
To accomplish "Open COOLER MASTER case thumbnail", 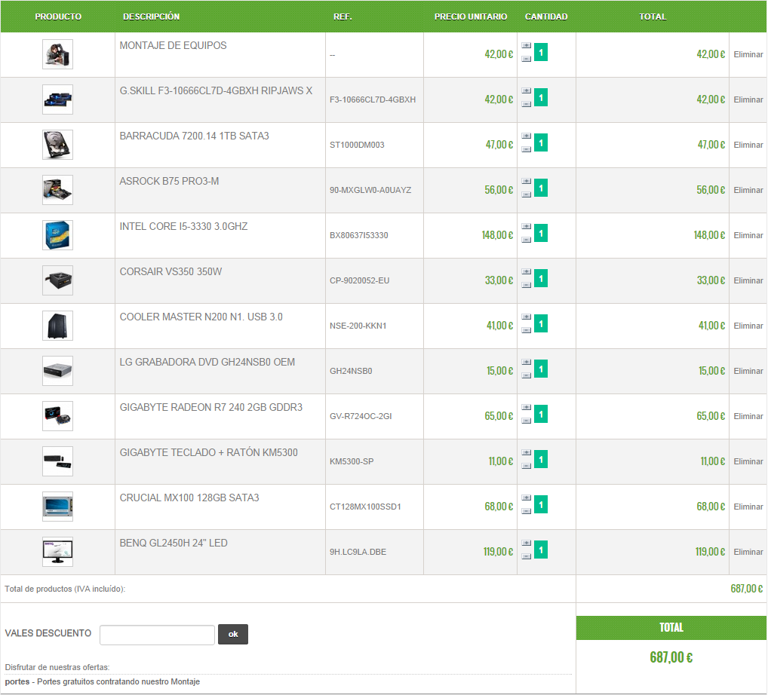I will tap(58, 326).
